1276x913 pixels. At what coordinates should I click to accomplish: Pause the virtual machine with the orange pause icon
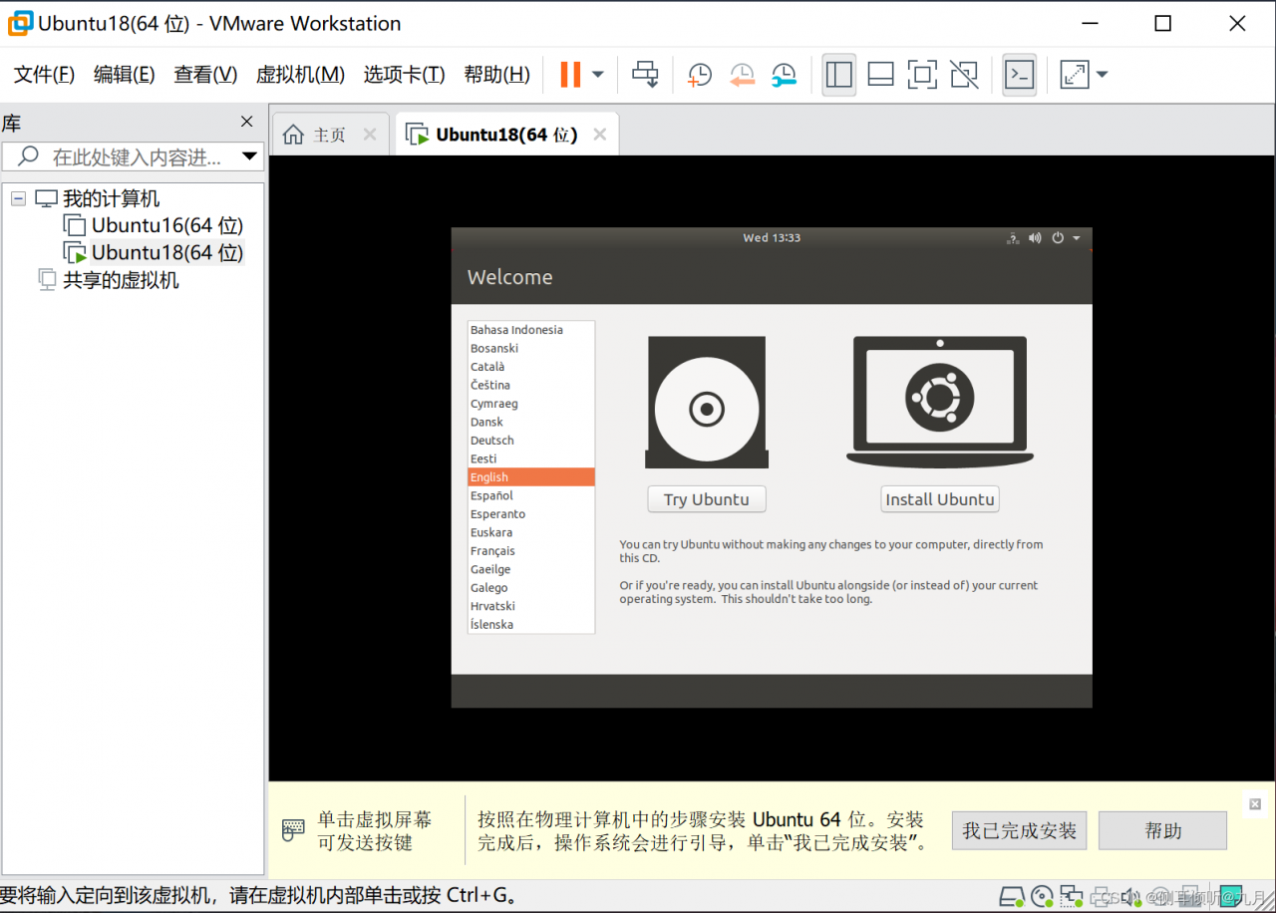tap(570, 75)
